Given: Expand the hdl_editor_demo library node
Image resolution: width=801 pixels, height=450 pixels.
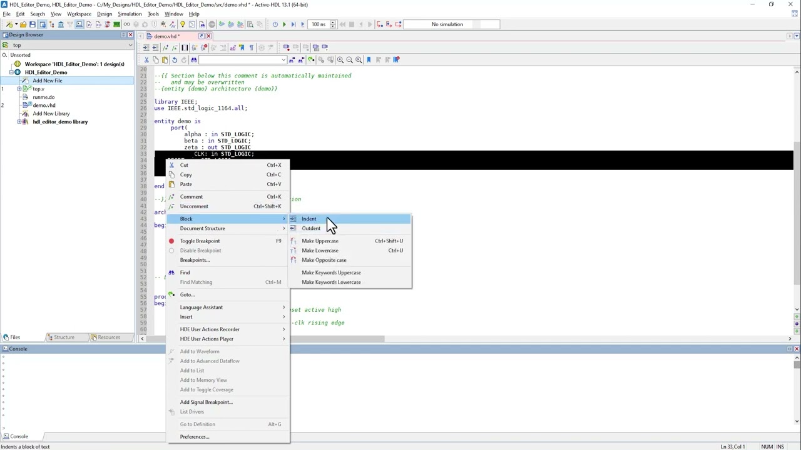Looking at the screenshot, I should [x=19, y=122].
